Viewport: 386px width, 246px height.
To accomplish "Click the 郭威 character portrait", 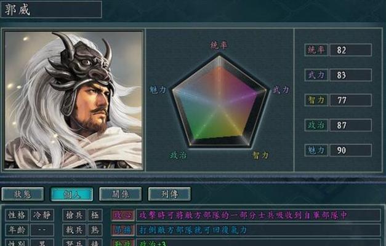I will point(73,100).
